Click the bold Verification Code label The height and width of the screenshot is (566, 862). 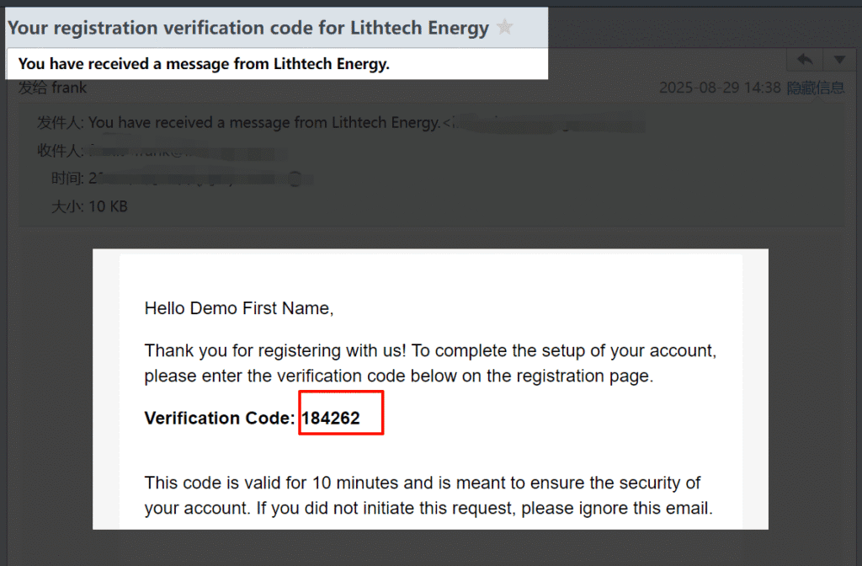(221, 419)
